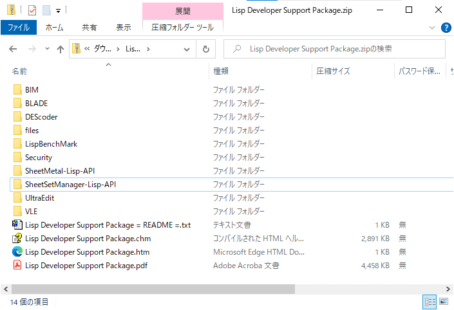This screenshot has width=454, height=310.
Task: Click the テキスト文書 type cell
Action: 232,225
